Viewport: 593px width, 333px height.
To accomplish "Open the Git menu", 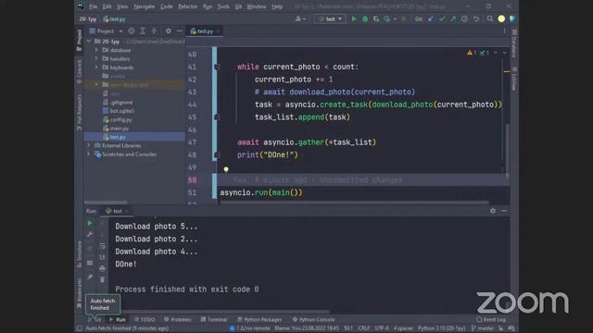I will point(238,6).
